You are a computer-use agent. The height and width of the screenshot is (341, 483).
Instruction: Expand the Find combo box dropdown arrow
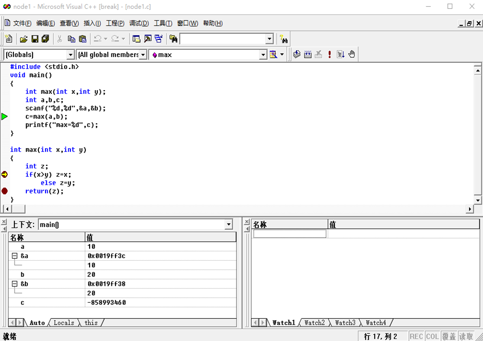(x=270, y=39)
